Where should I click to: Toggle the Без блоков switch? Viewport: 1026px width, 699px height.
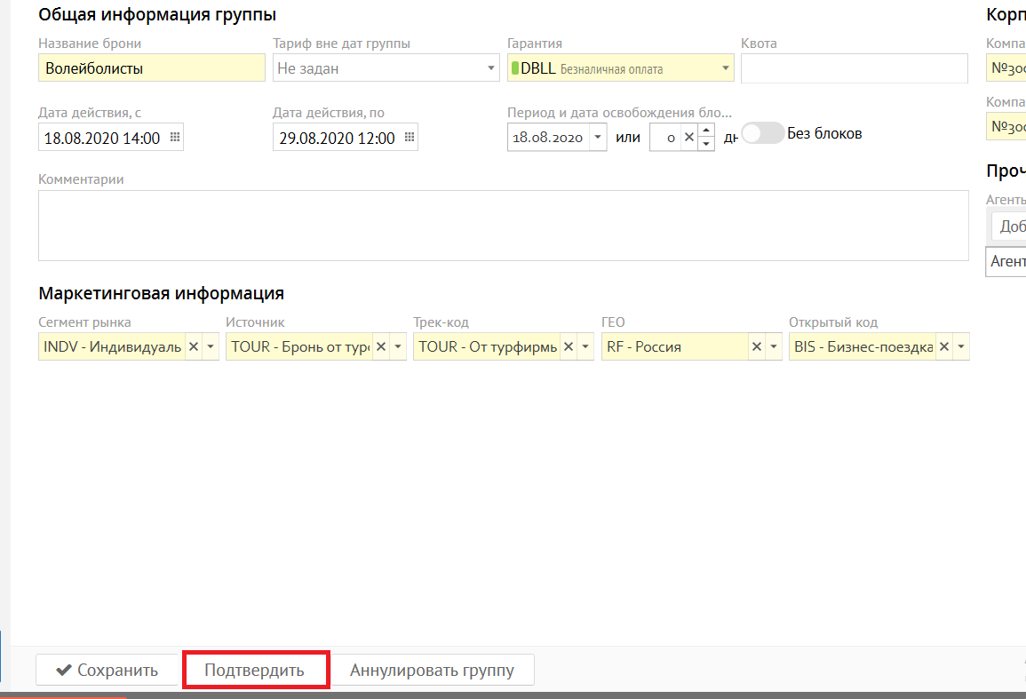pos(762,133)
